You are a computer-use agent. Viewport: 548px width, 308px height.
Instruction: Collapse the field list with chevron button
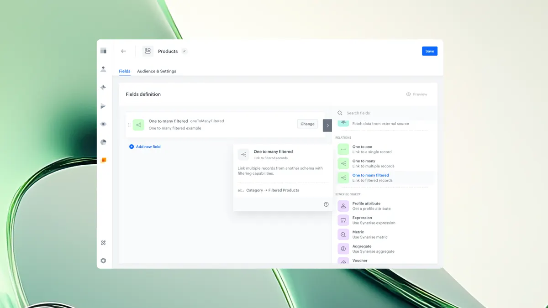click(327, 125)
